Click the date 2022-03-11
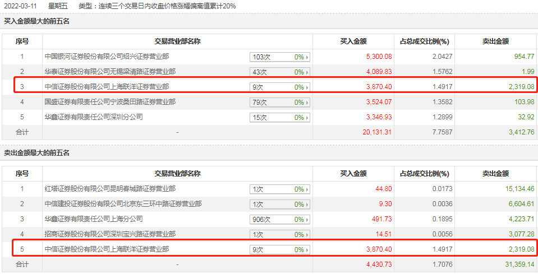Image resolution: width=538 pixels, height=274 pixels. point(20,6)
